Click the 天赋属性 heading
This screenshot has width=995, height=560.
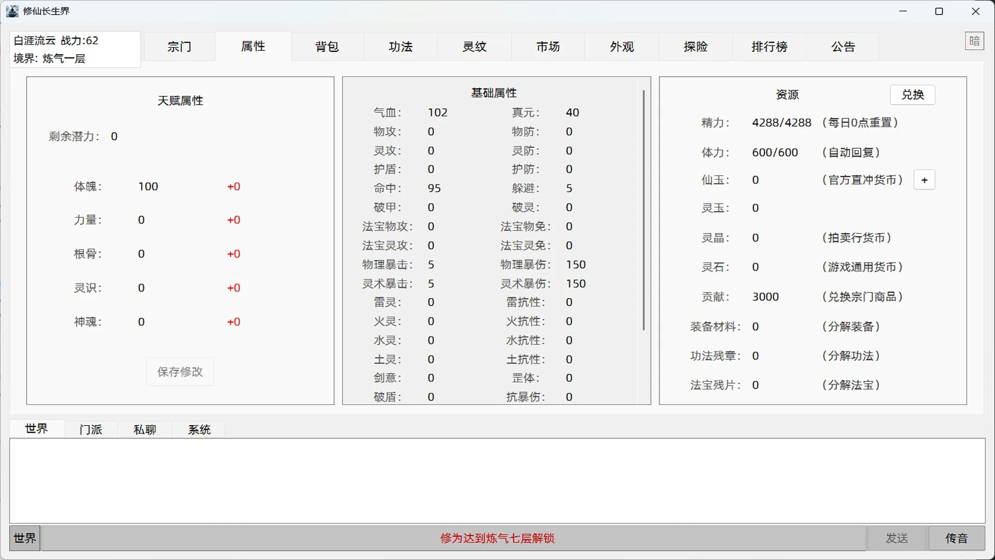click(x=180, y=101)
